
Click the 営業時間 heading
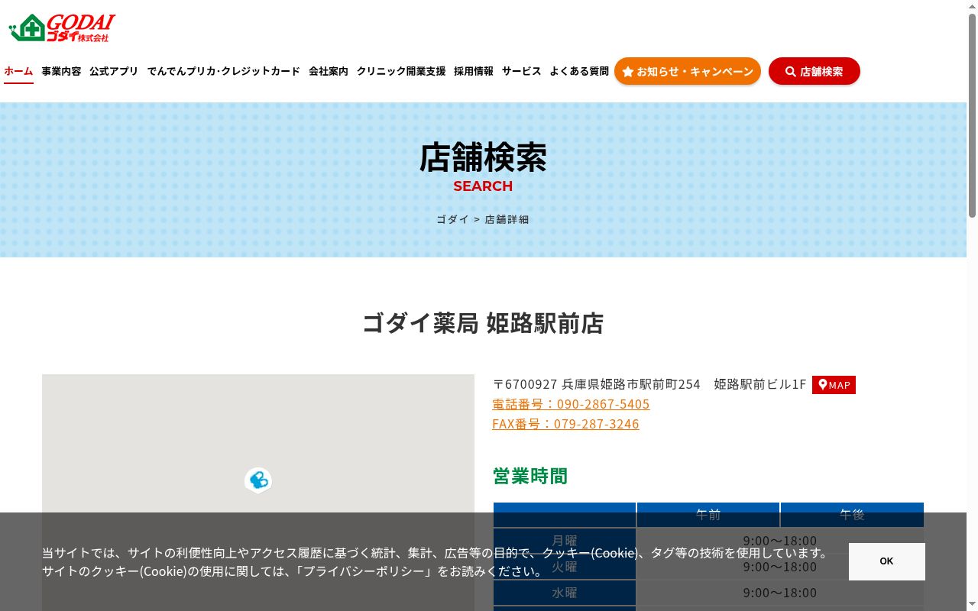(530, 476)
